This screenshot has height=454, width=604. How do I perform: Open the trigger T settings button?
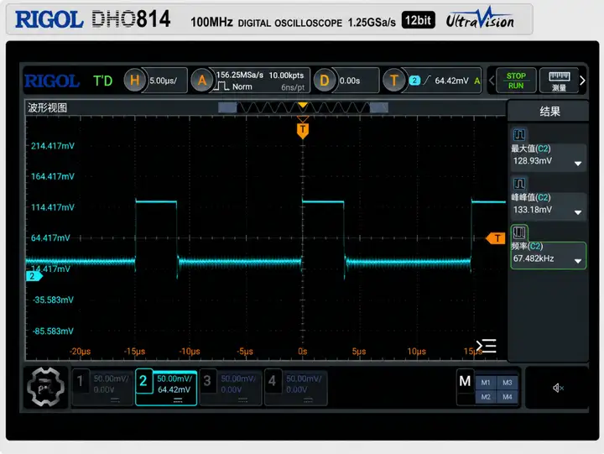click(393, 81)
